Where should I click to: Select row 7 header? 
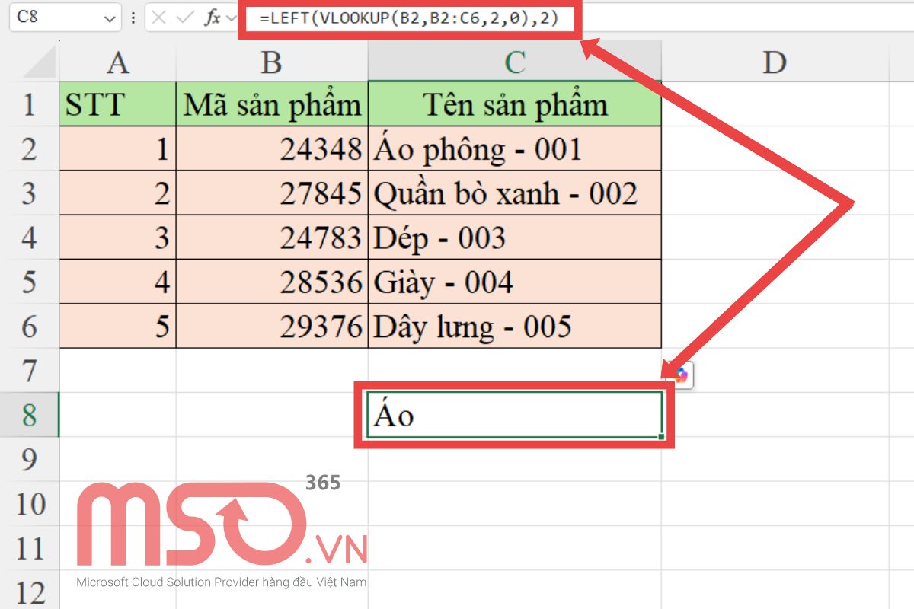(30, 371)
